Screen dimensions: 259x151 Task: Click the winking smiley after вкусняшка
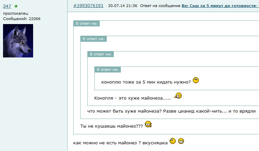[173, 141]
